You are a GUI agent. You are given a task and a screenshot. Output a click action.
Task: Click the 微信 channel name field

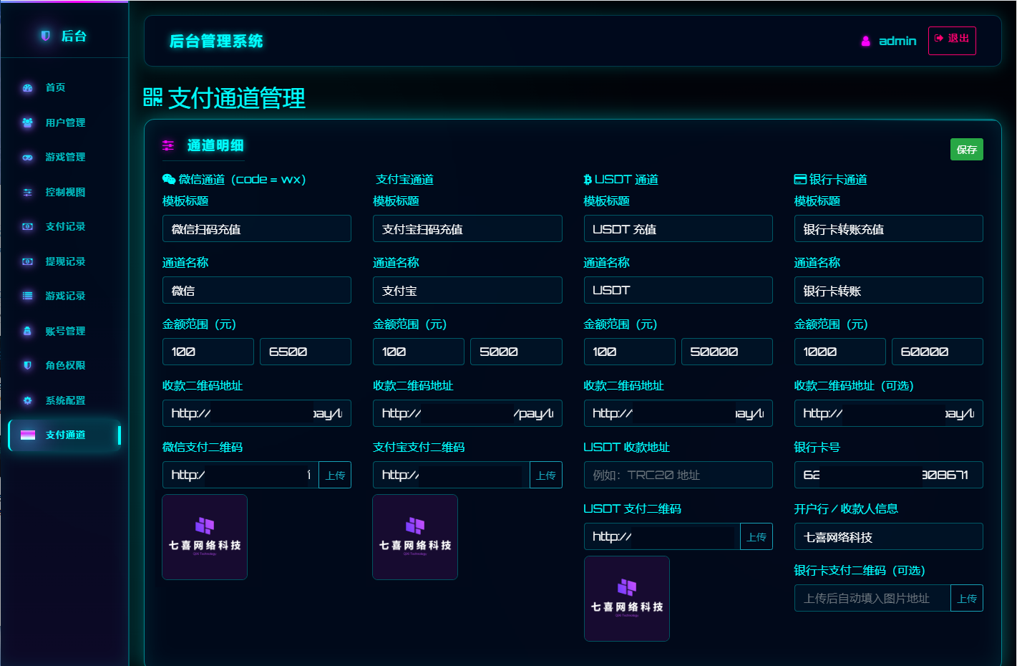click(257, 290)
